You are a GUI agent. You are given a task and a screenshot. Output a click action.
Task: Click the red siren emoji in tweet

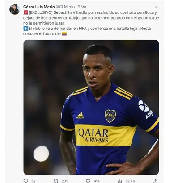pyautogui.click(x=25, y=12)
